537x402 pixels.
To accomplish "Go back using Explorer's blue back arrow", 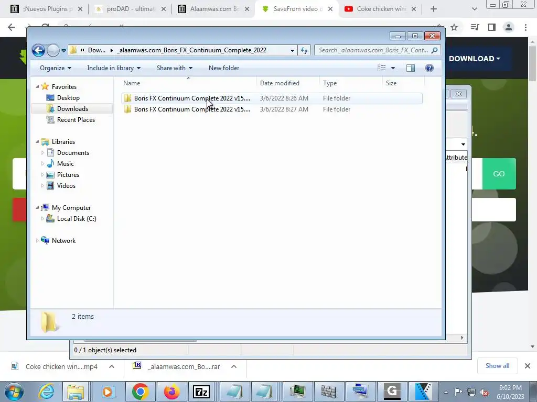I will point(38,51).
